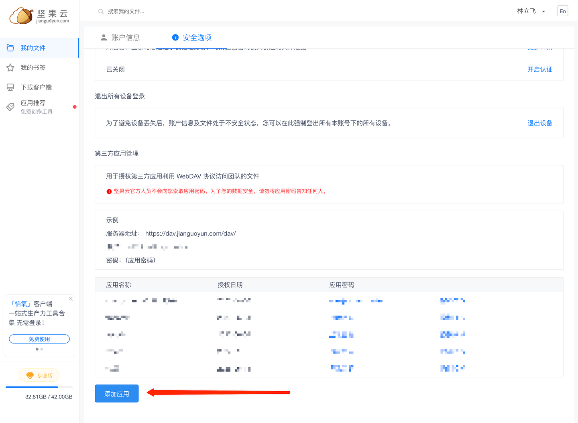Click the 账户信息 person icon
The image size is (578, 423).
coord(104,37)
